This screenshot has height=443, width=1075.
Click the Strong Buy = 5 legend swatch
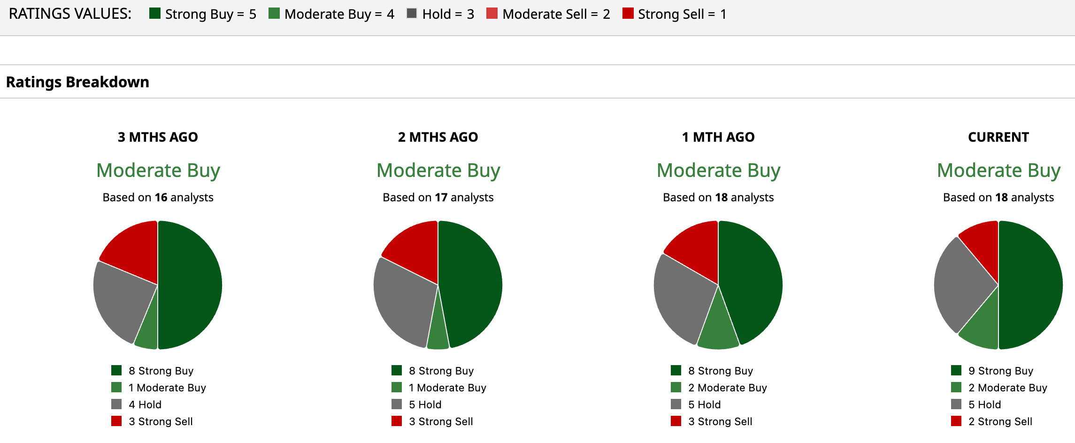point(155,13)
